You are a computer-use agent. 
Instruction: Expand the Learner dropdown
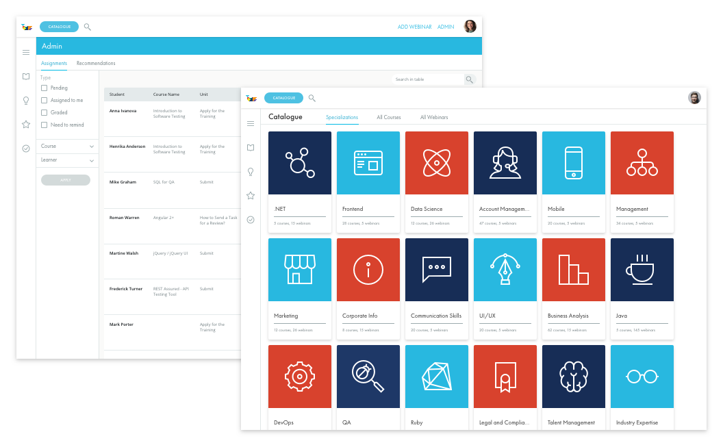(x=66, y=160)
